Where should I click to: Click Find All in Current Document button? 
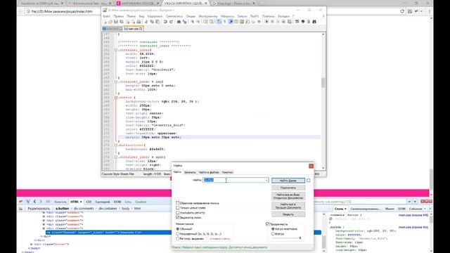(x=288, y=206)
